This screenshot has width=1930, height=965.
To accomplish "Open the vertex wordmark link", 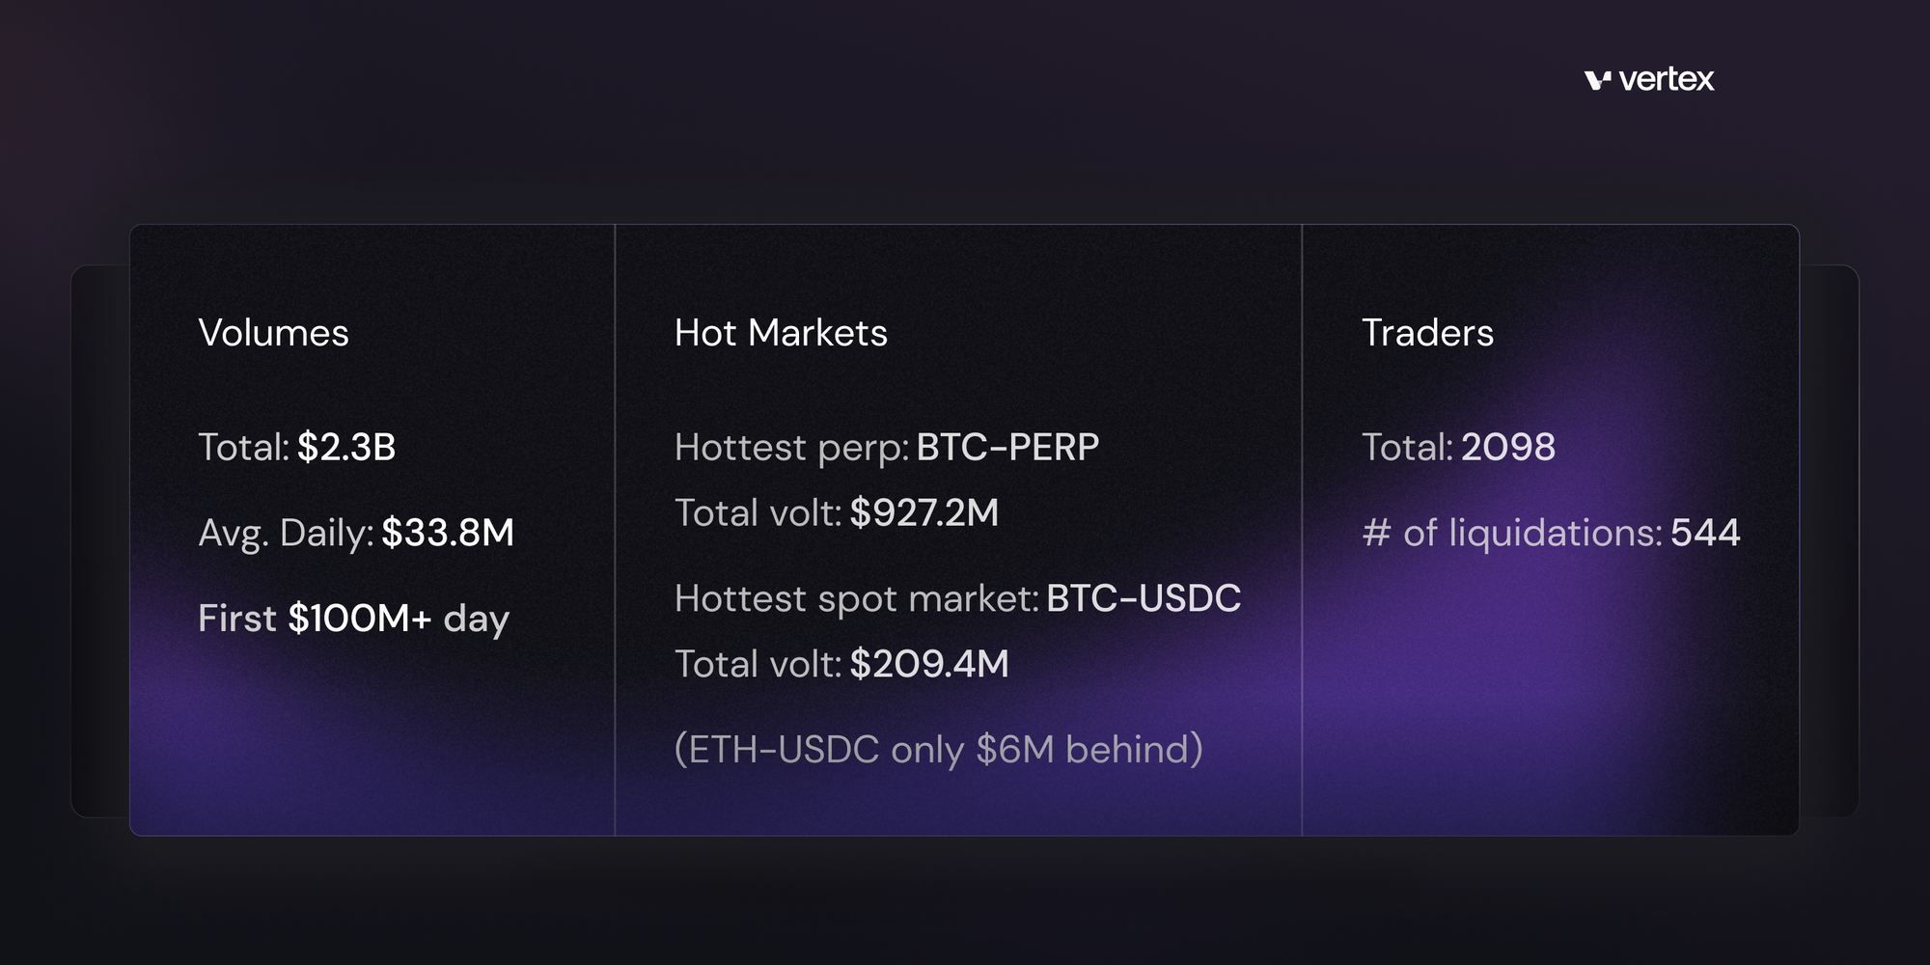I will 1667,80.
